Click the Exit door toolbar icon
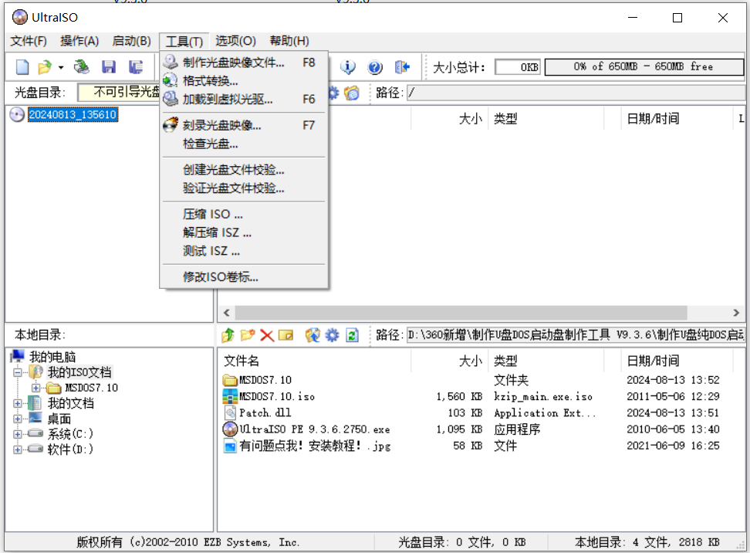This screenshot has width=750, height=553. [402, 67]
